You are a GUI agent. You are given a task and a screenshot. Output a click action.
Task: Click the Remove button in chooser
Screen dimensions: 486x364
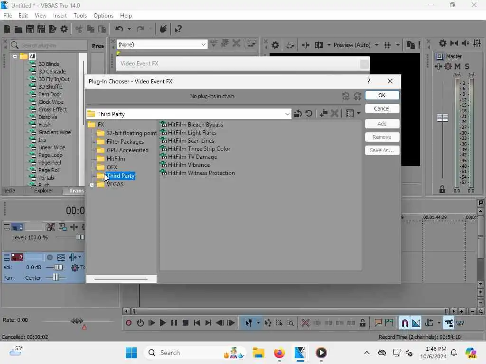pyautogui.click(x=382, y=137)
